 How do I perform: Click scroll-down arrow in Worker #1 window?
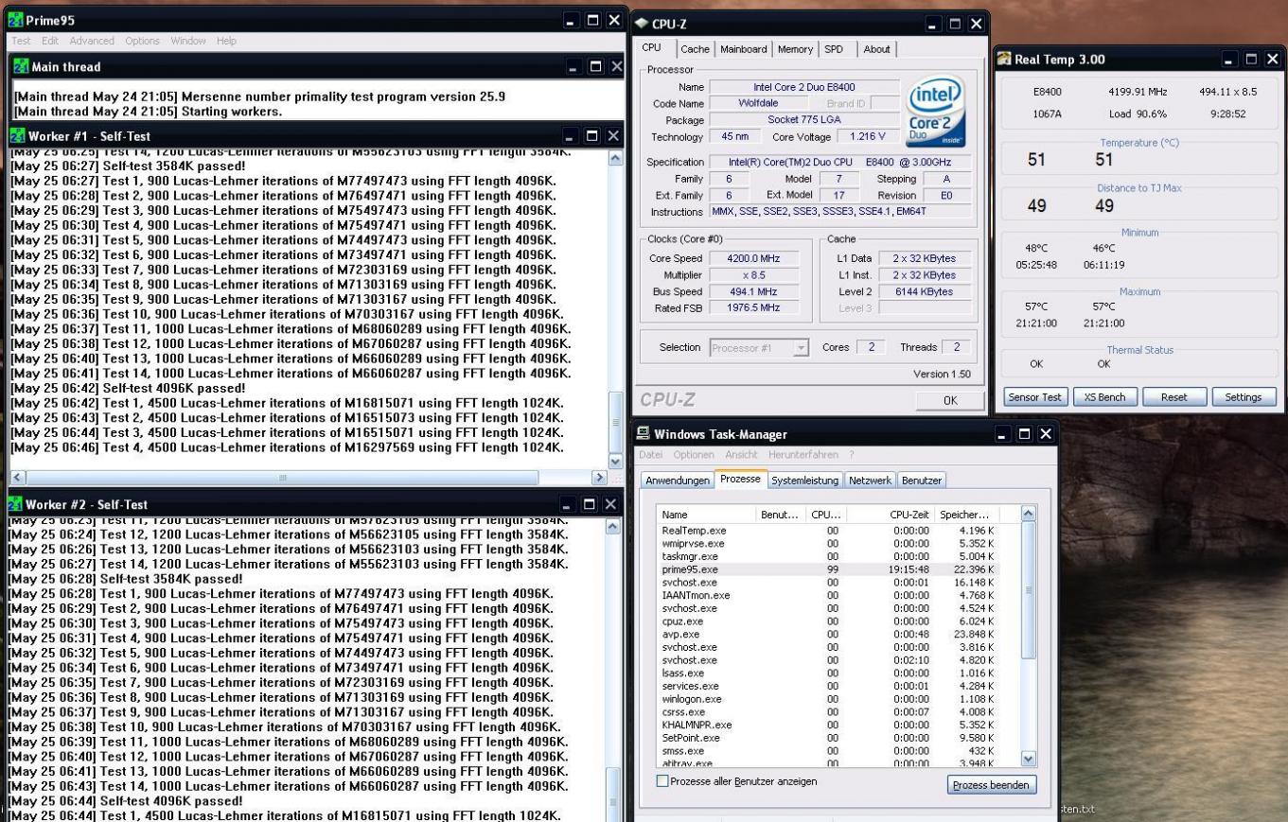tap(615, 462)
